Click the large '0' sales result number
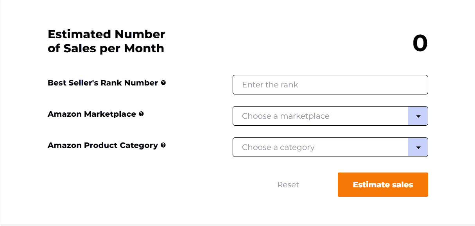Image resolution: width=475 pixels, height=226 pixels. [421, 44]
